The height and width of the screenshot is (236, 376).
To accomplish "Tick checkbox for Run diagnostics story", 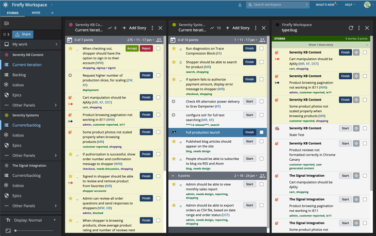I will point(262,48).
